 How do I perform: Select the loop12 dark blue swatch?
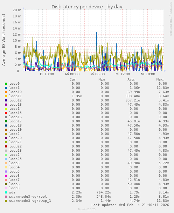[6, 100]
